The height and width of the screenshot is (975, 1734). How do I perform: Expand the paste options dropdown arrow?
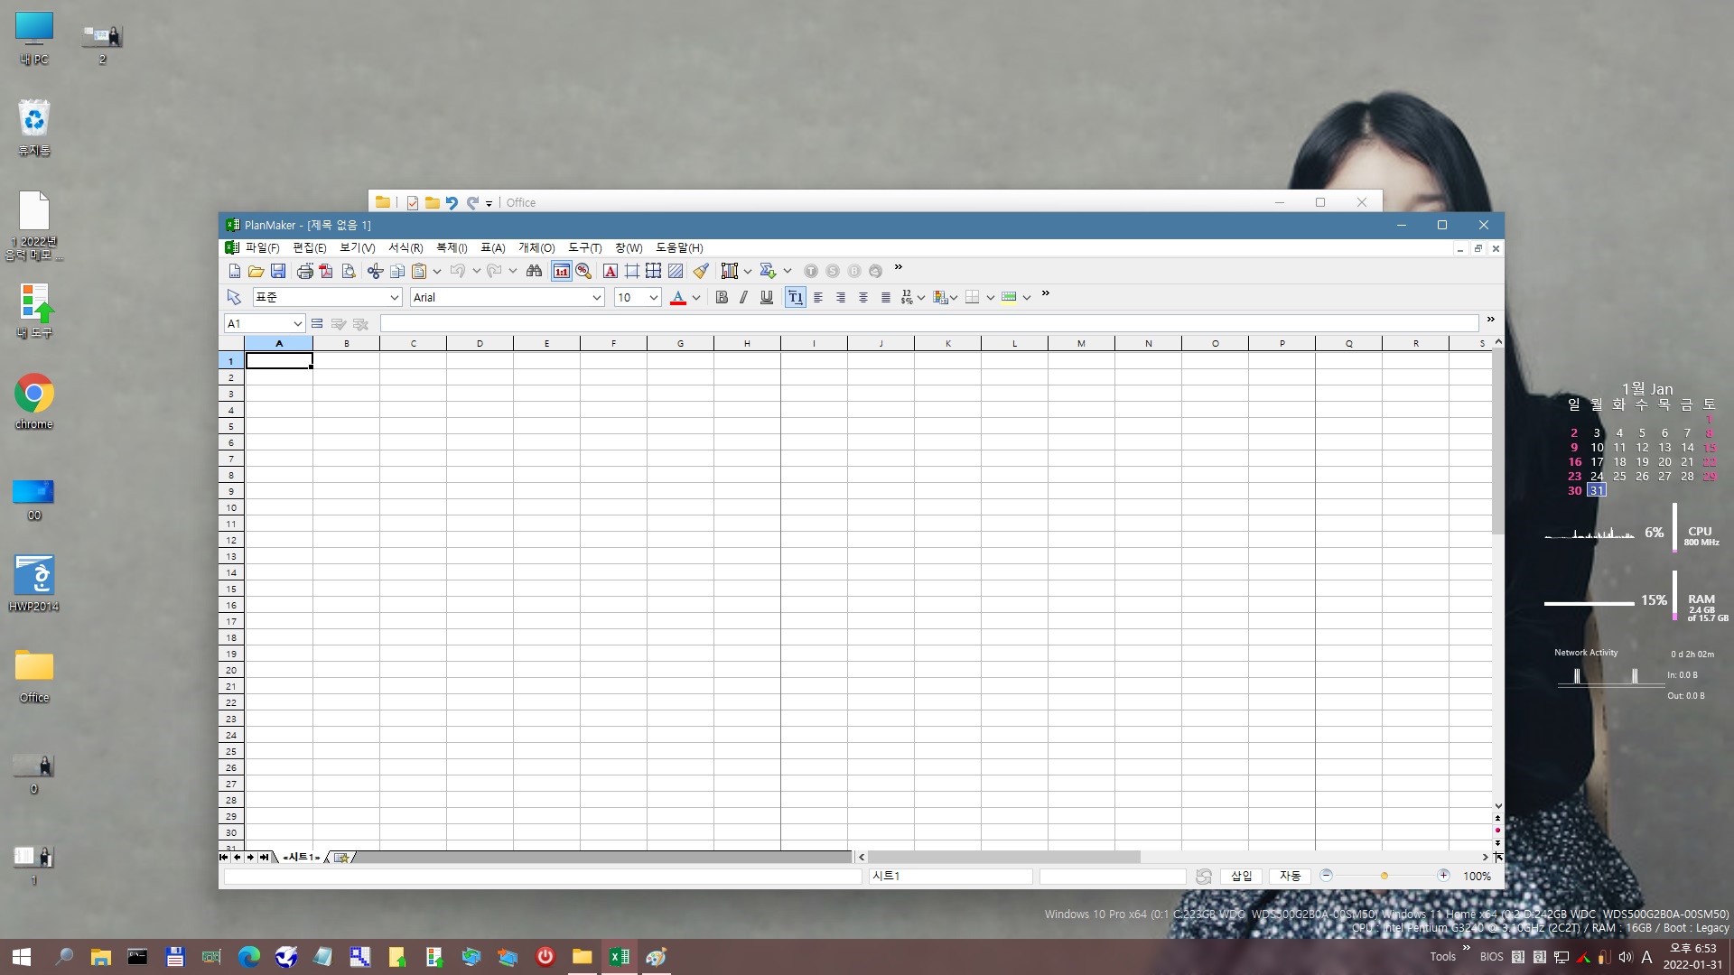pyautogui.click(x=437, y=271)
